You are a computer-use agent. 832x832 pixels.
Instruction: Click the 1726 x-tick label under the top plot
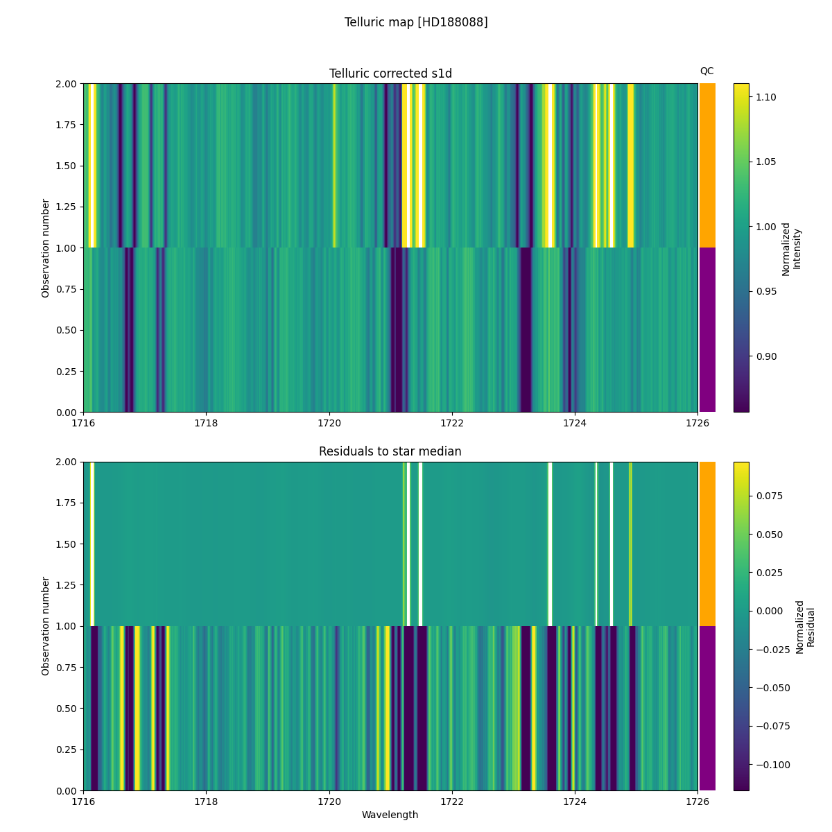pos(697,423)
